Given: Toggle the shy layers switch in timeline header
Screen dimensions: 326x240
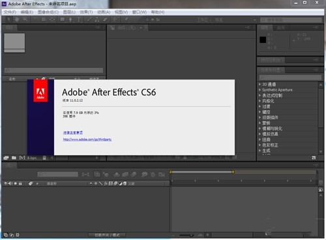Looking at the screenshot, I should (x=117, y=174).
